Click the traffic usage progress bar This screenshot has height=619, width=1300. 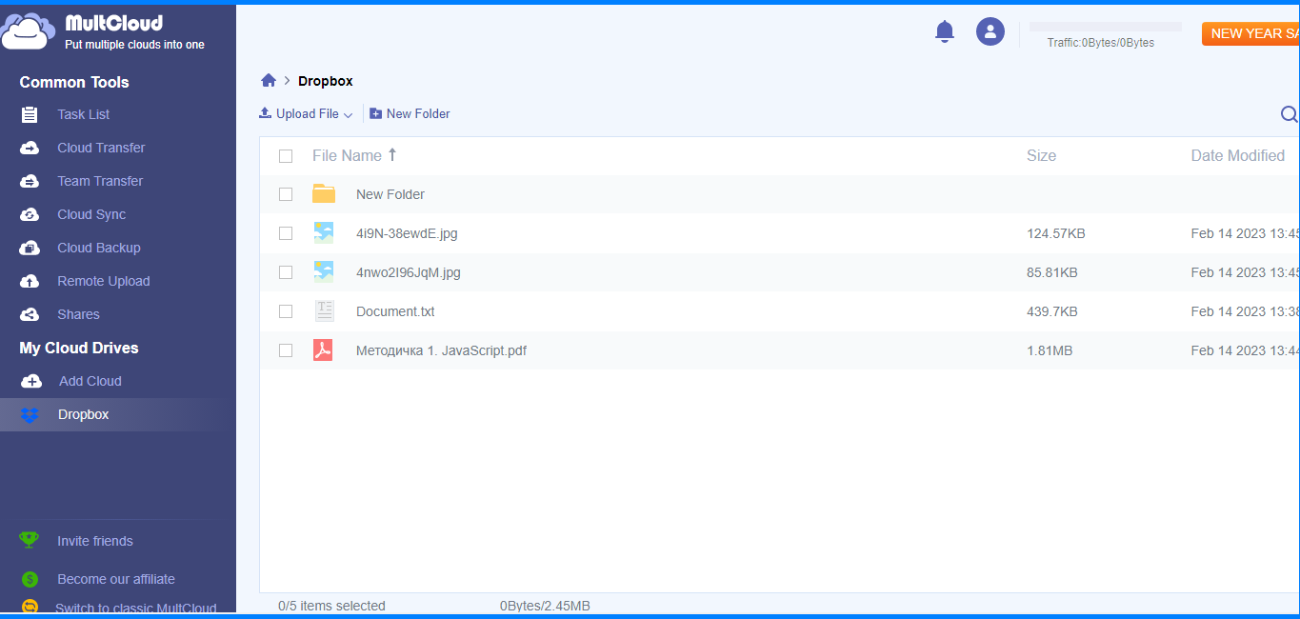pyautogui.click(x=1106, y=27)
